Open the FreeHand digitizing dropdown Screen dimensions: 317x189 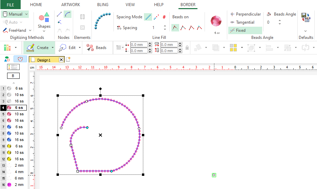click(30, 30)
